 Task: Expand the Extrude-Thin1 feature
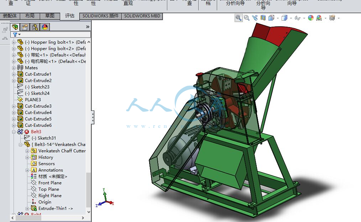pos(27,209)
